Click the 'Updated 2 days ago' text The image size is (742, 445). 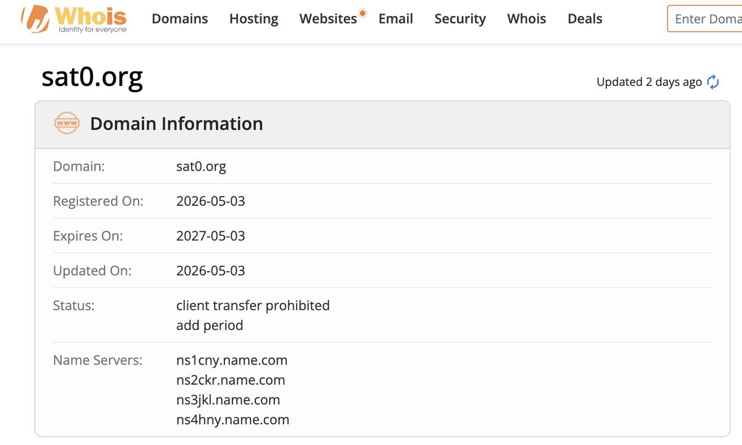pos(649,82)
